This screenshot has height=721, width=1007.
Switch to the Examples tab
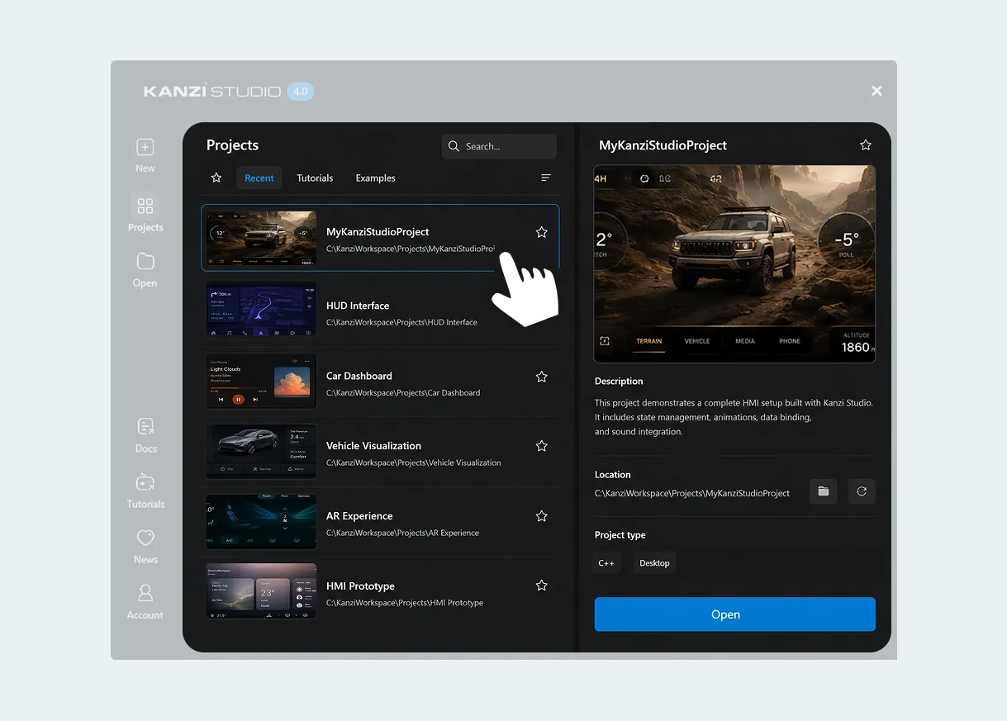click(x=376, y=178)
